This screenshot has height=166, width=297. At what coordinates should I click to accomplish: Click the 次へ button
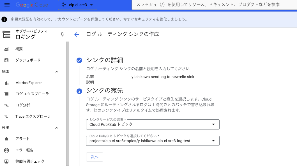(95, 157)
